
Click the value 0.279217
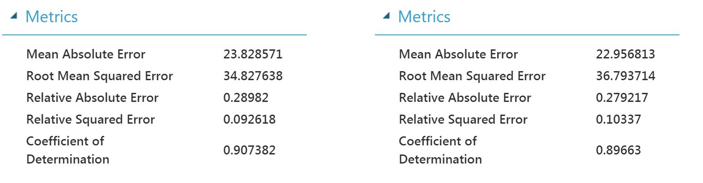pyautogui.click(x=622, y=98)
